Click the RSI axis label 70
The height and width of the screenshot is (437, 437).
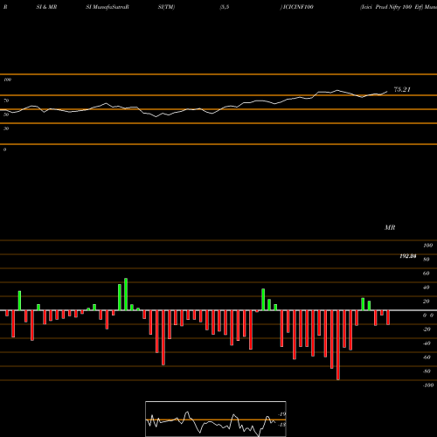point(6,101)
